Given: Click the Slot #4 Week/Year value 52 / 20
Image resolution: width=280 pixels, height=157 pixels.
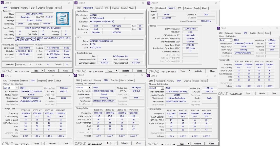Looking at the screenshot, I should (272, 46).
